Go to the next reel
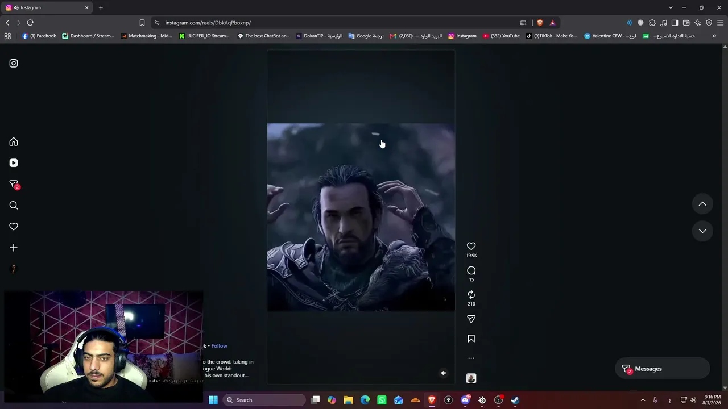Viewport: 728px width, 409px height. [702, 231]
